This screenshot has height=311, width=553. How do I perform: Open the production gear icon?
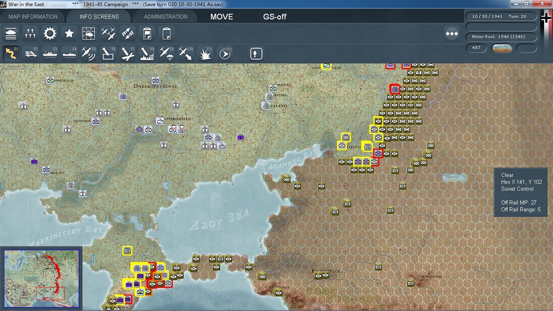tap(50, 34)
